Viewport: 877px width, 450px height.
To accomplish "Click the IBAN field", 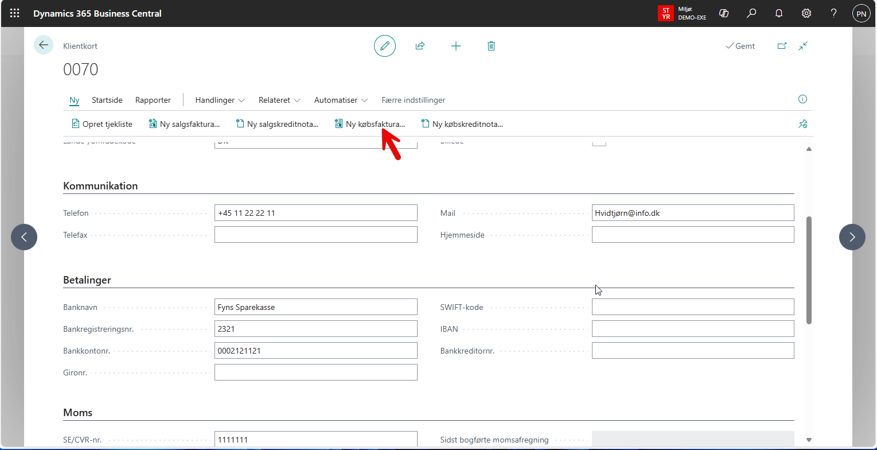I will pos(693,329).
